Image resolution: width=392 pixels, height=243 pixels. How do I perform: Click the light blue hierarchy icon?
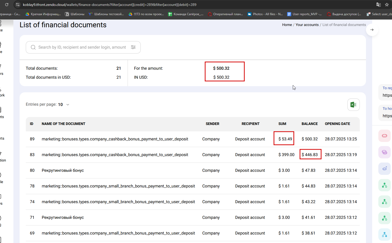pos(385,235)
